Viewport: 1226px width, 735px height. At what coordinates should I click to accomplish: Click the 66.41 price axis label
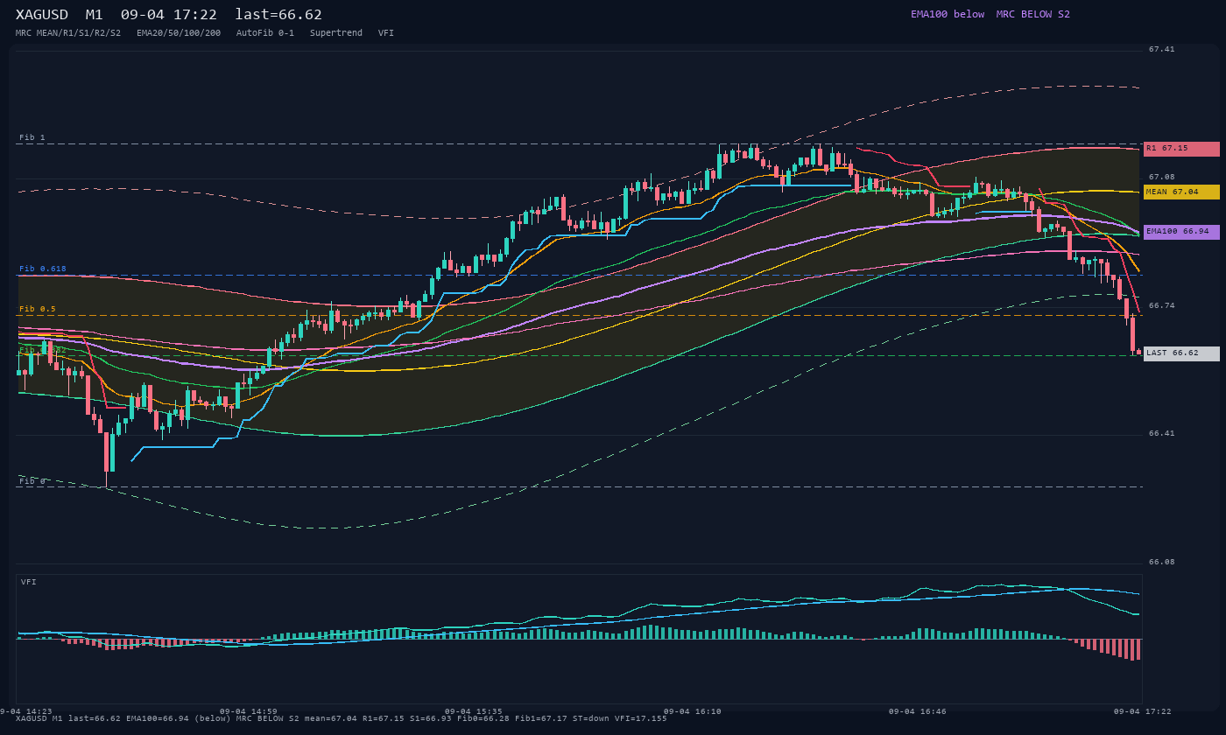point(1162,433)
